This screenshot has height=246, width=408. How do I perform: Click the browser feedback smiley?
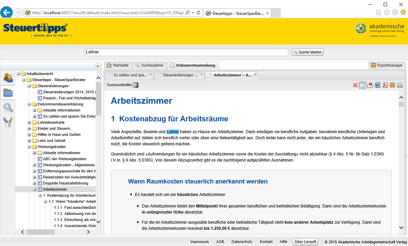point(403,13)
